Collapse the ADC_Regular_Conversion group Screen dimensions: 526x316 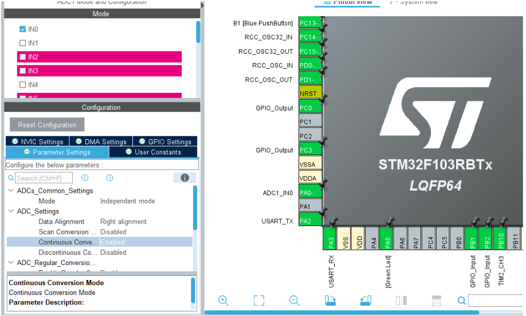point(11,262)
